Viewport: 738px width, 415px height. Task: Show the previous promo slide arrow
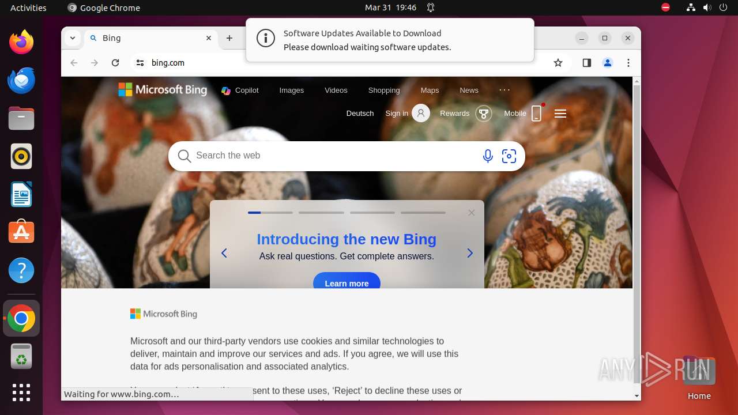pyautogui.click(x=224, y=253)
